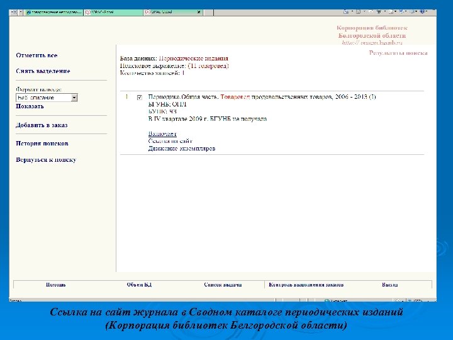This screenshot has width=453, height=340.
Task: Click the 'БГУНБ; ОПЛ' holdings line
Action: 167,104
